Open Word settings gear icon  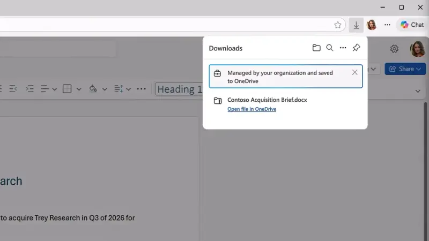click(394, 49)
